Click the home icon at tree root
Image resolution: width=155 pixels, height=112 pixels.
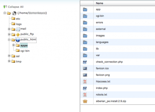pyautogui.click(x=14, y=13)
